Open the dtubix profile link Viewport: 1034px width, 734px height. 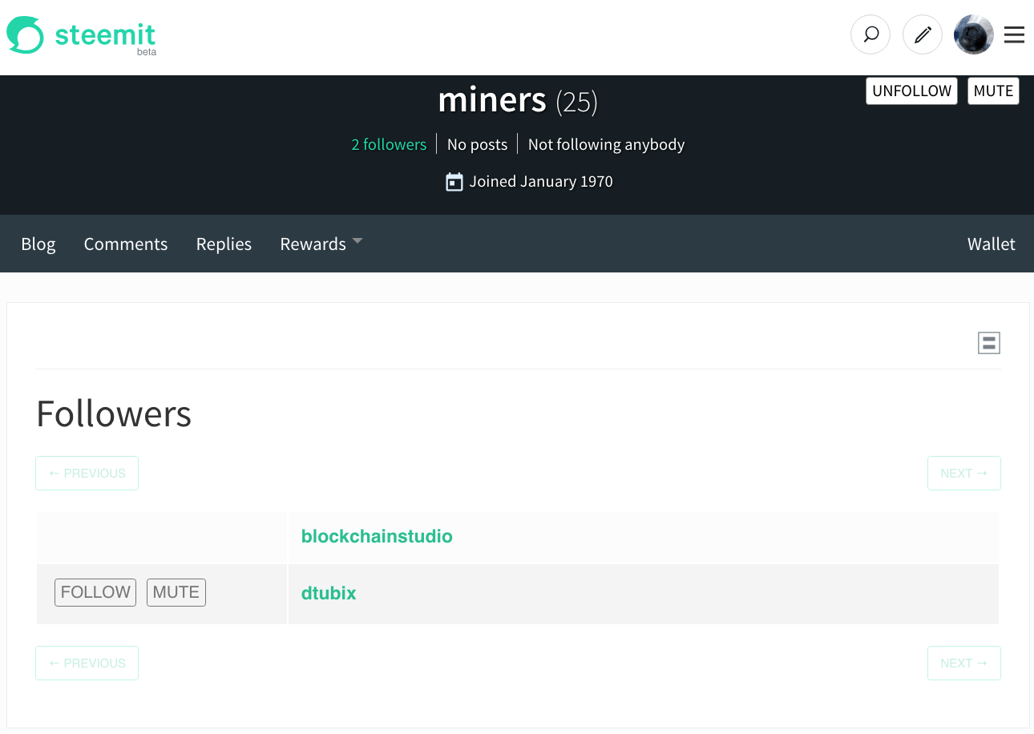pyautogui.click(x=329, y=593)
